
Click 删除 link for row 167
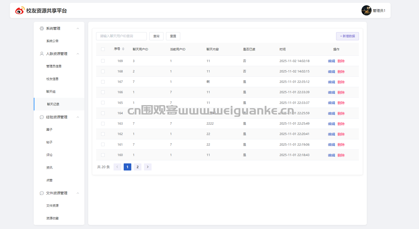pyautogui.click(x=341, y=82)
